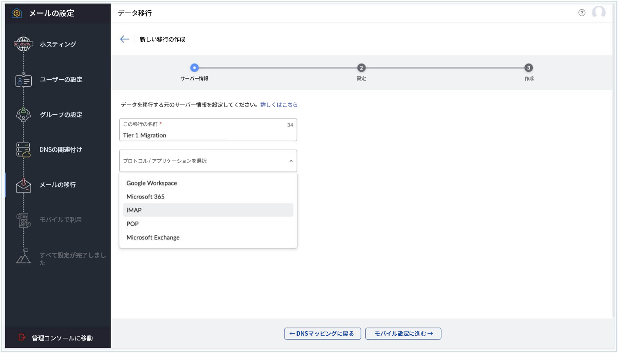Screen dimensions: 618x353
Task: Click the User Settings ID card icon
Action: tap(23, 80)
